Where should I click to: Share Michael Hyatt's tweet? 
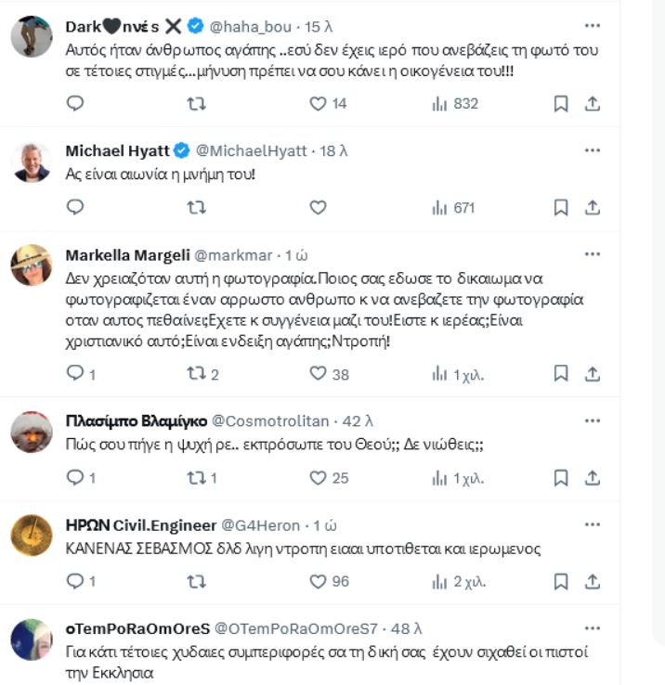(x=593, y=208)
